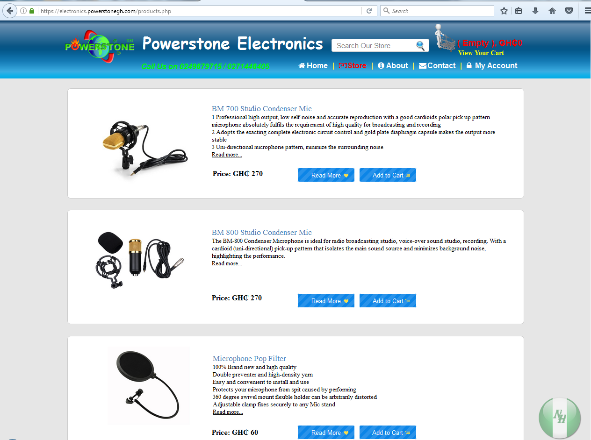Click the BM 800 microphone product image
Image resolution: width=591 pixels, height=440 pixels.
pos(139,259)
